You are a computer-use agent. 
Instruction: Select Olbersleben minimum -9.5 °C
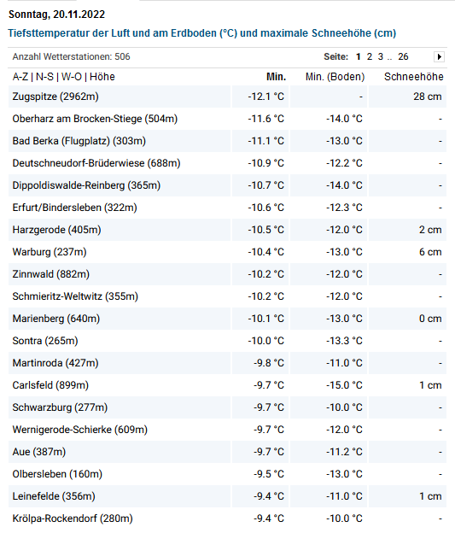tap(268, 474)
